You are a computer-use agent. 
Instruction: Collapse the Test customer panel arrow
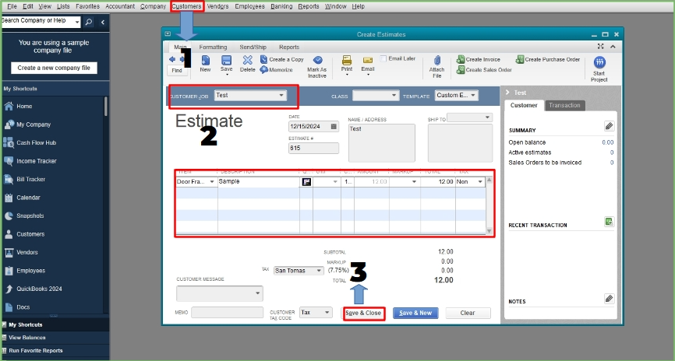point(507,93)
